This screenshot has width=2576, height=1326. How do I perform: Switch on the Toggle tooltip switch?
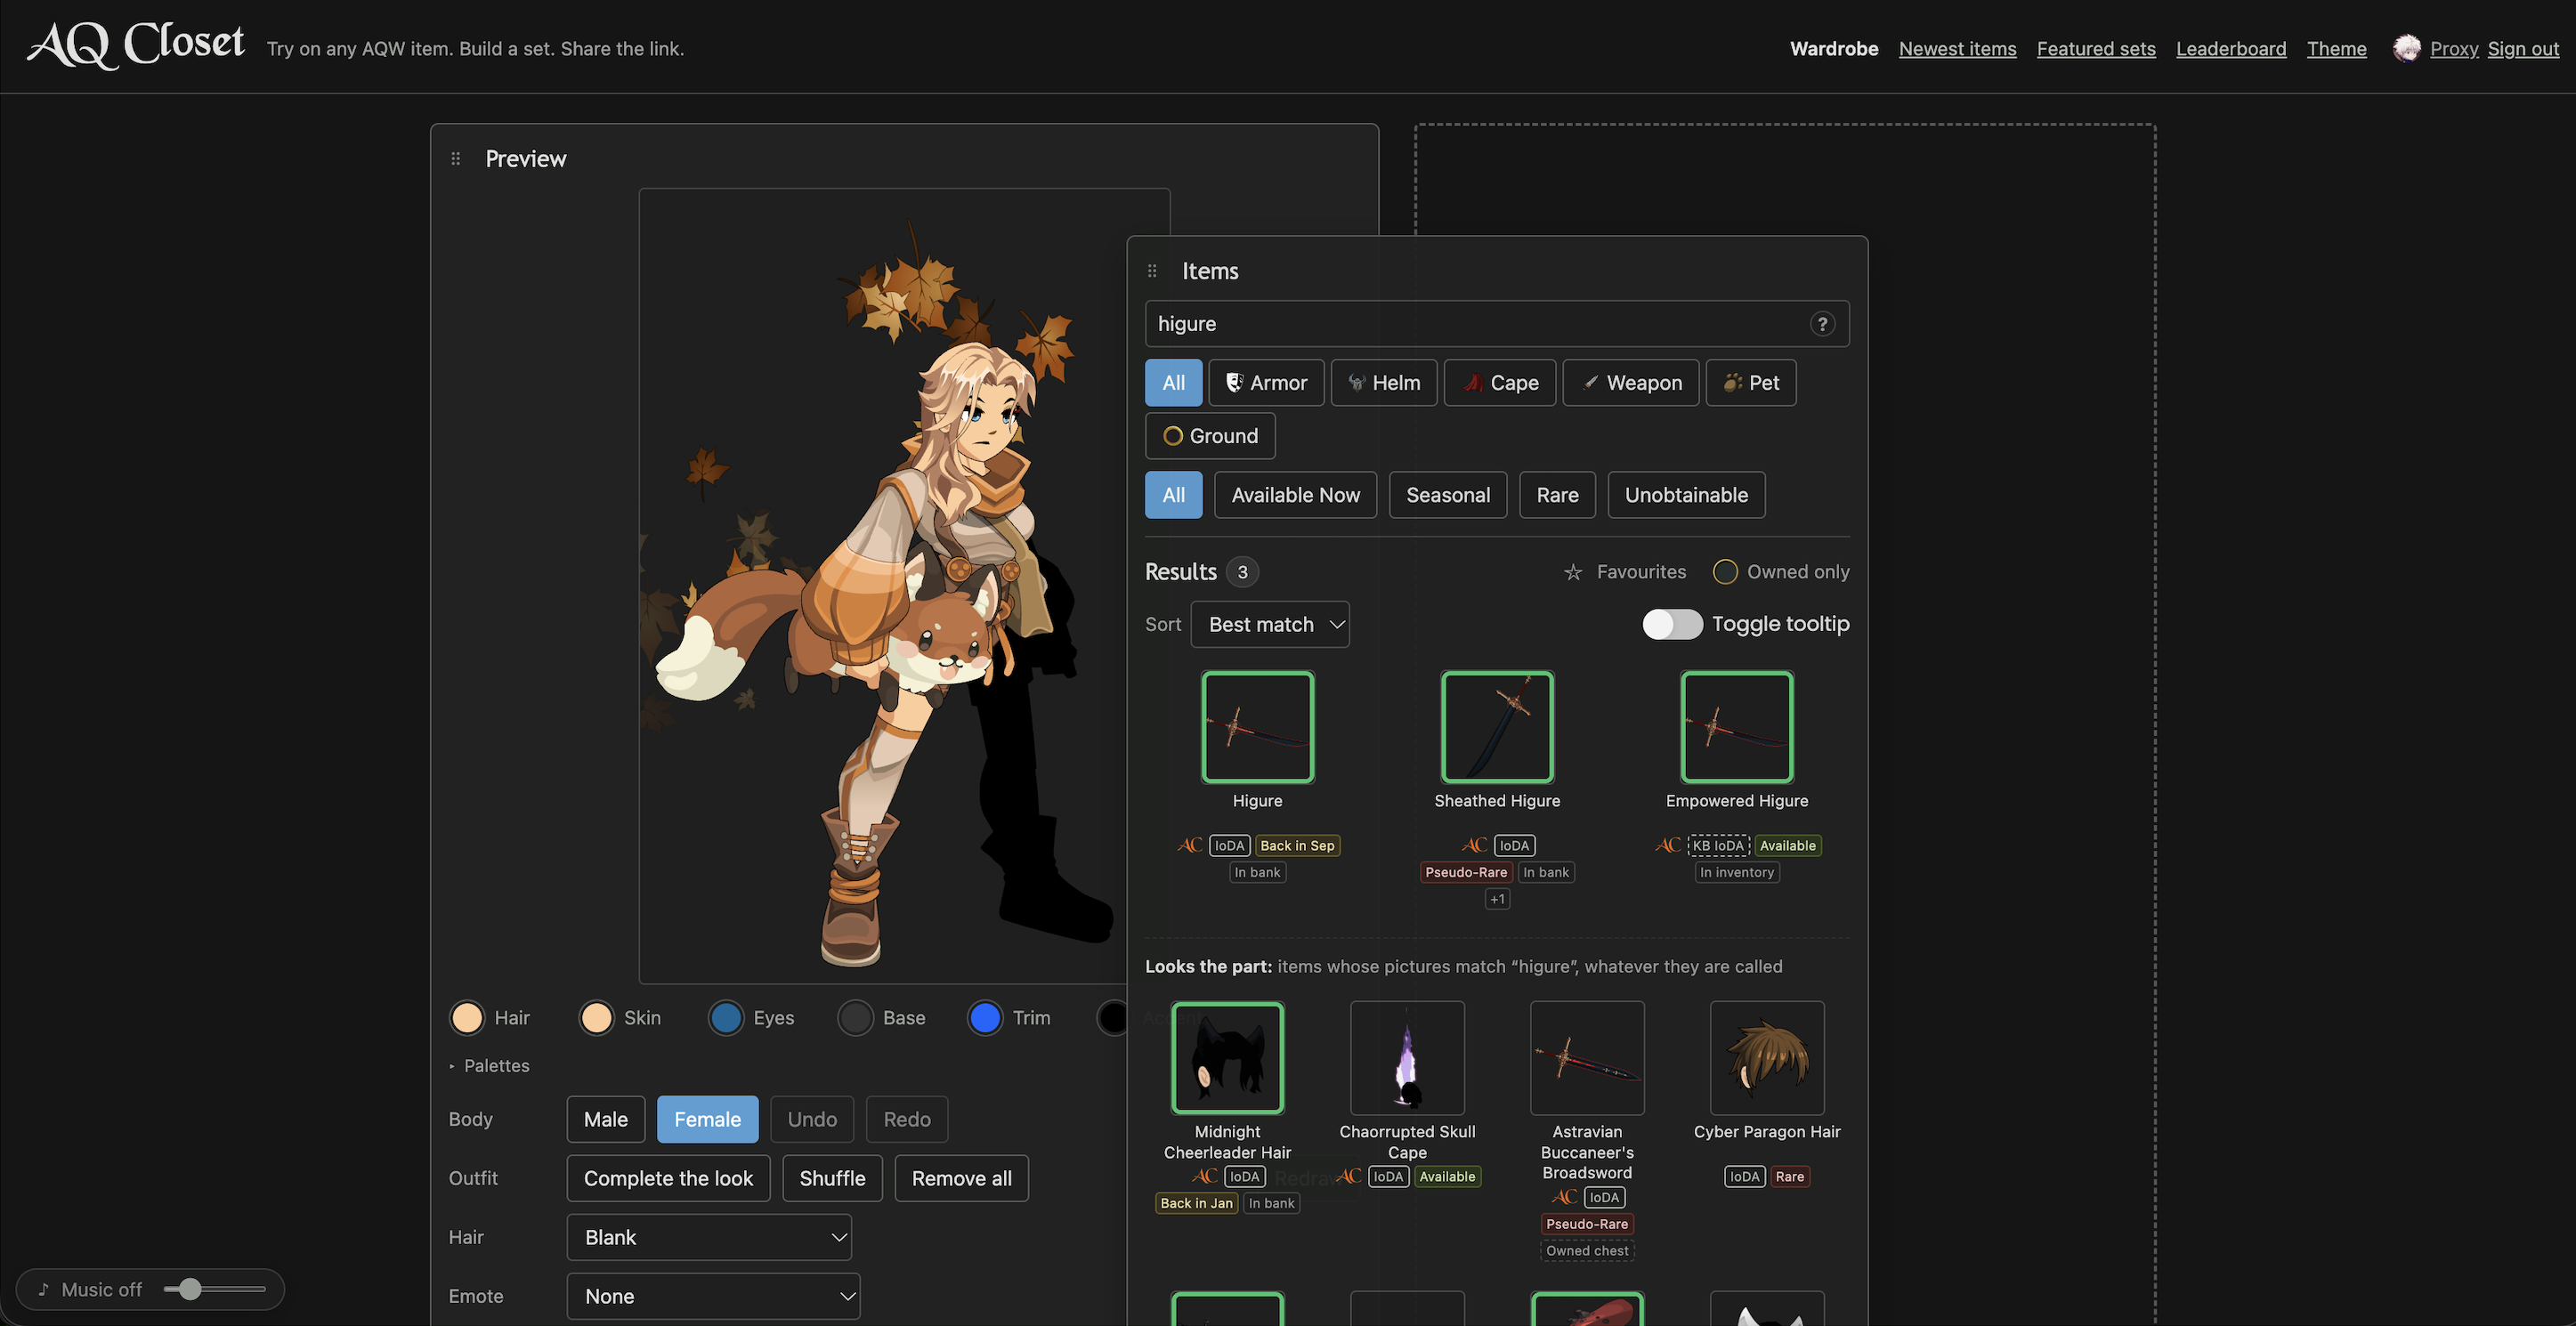1672,624
